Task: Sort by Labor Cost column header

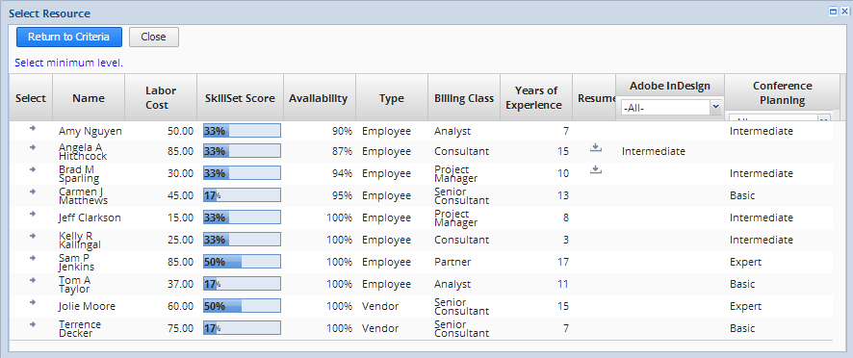Action: 161,98
